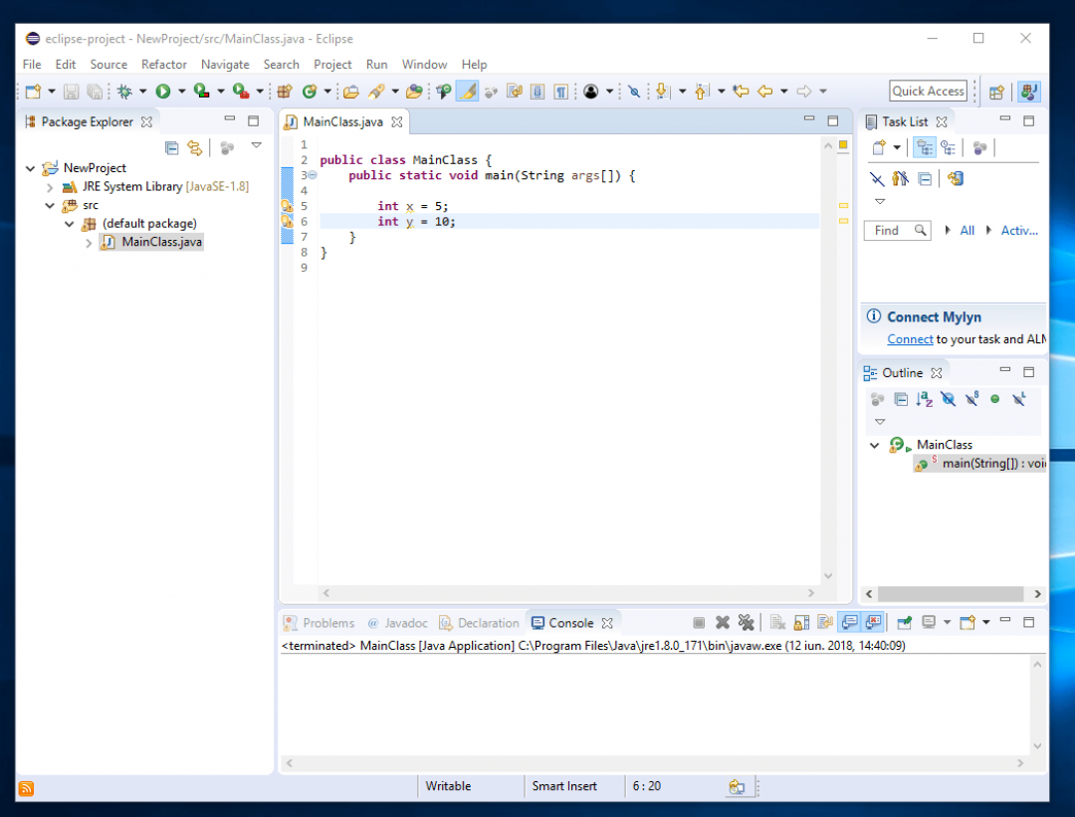Open the Source menu
The width and height of the screenshot is (1075, 817).
108,64
